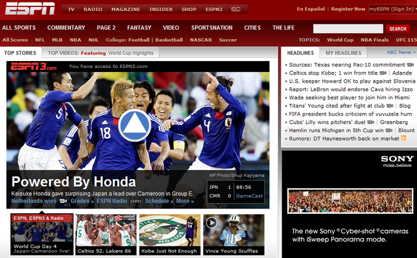Viewport: 417px width, 258px height.
Task: Click video icon after Netherlands wins link
Action: pyautogui.click(x=63, y=201)
